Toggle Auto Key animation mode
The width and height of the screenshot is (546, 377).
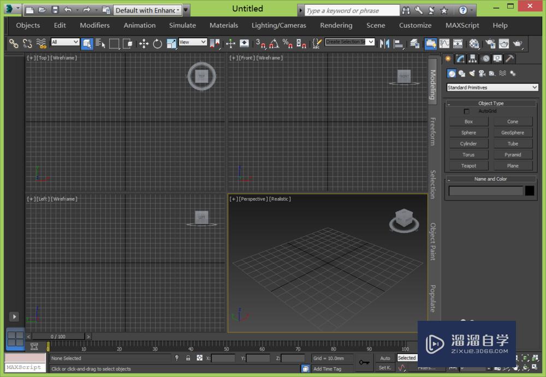pyautogui.click(x=385, y=358)
